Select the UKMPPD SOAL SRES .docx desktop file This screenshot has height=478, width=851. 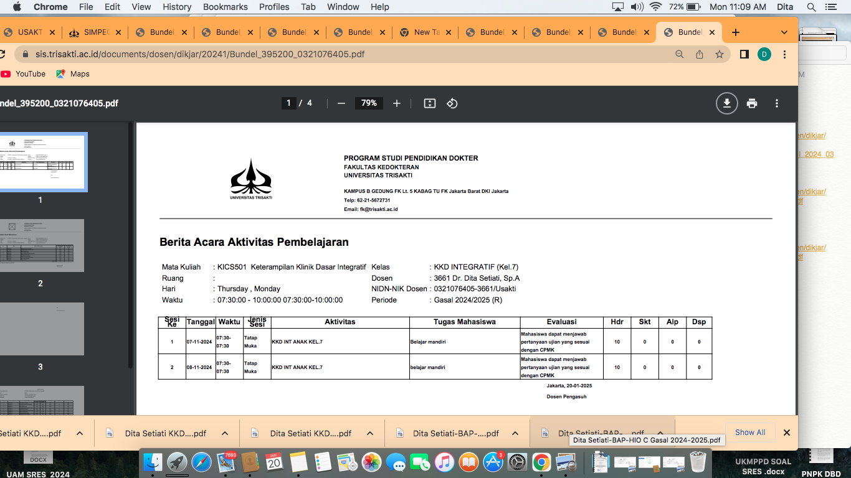[x=763, y=466]
